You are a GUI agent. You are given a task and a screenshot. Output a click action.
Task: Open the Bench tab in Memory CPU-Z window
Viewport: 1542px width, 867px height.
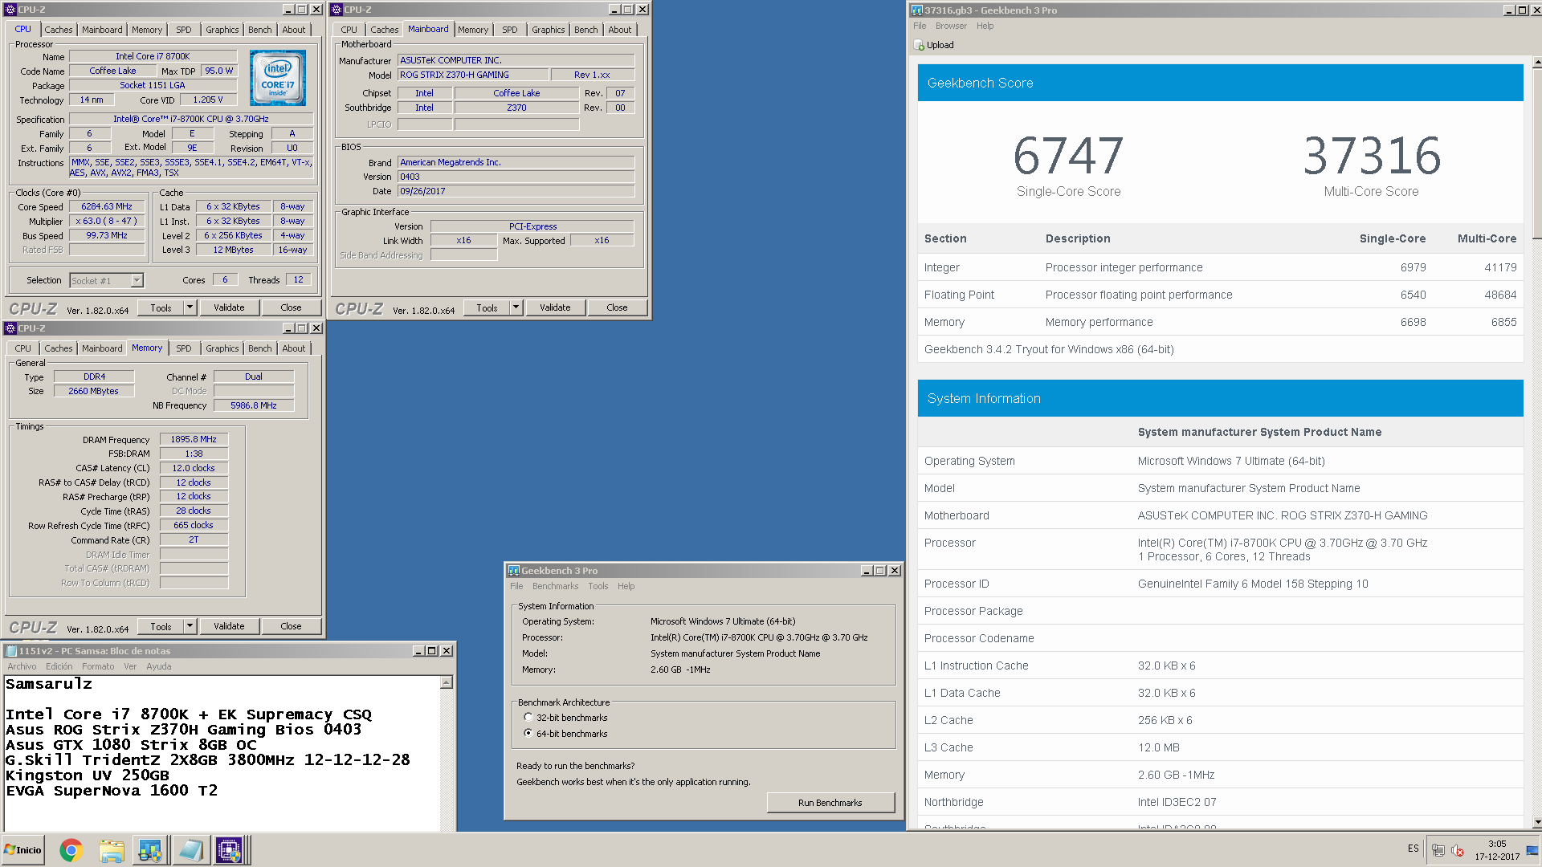click(x=260, y=348)
